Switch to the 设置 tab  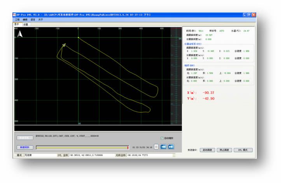coord(26,24)
